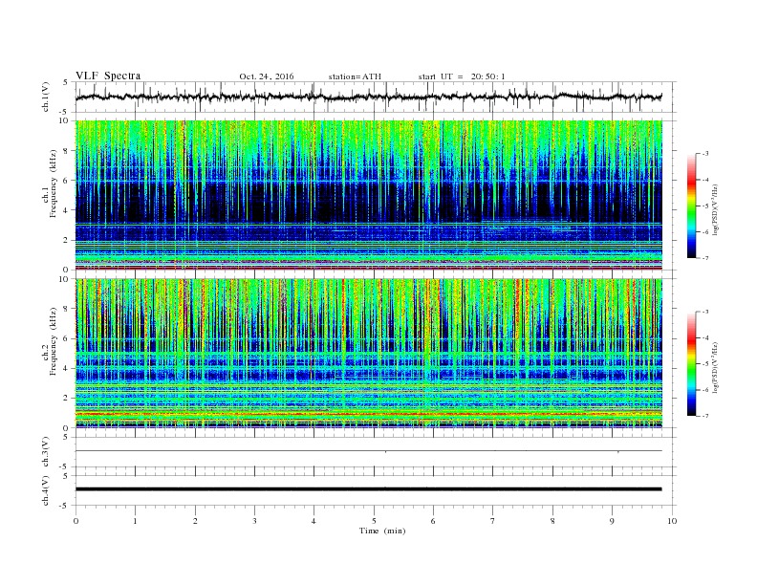Click time axis tick label '7'
This screenshot has width=757, height=585.
point(493,521)
